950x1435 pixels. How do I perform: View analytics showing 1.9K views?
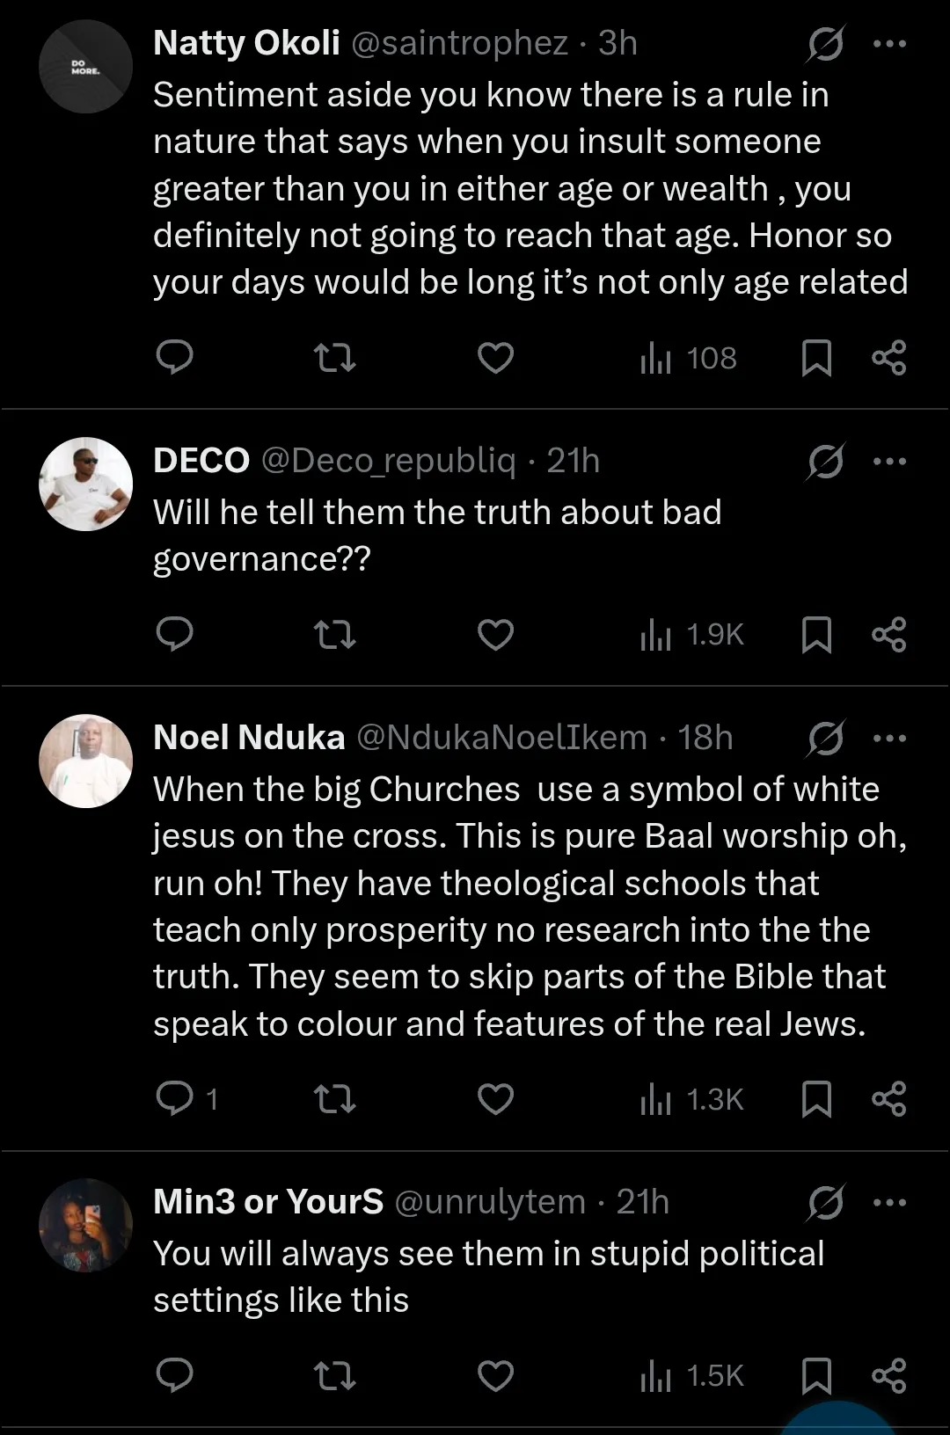(692, 635)
